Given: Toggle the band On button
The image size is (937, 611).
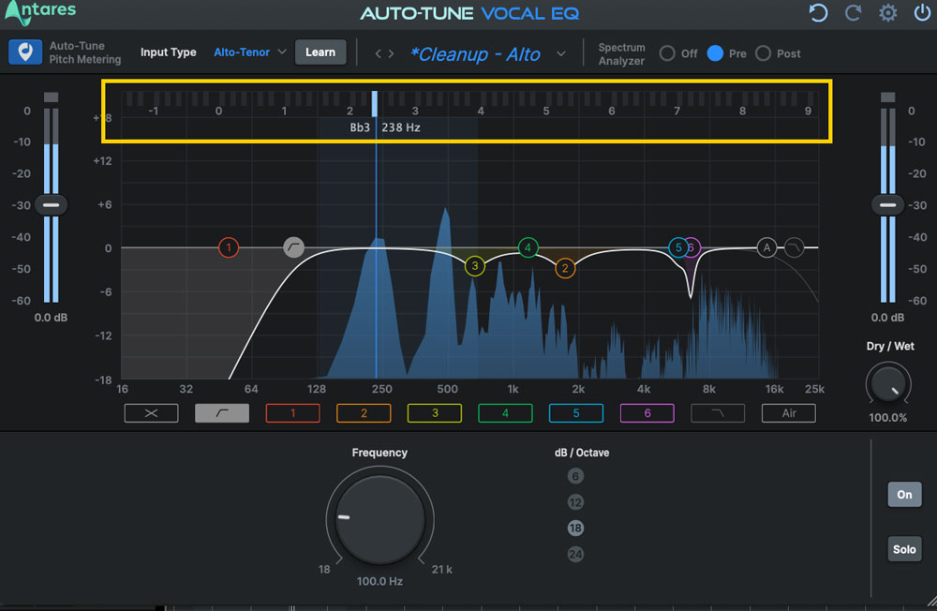Looking at the screenshot, I should [904, 495].
